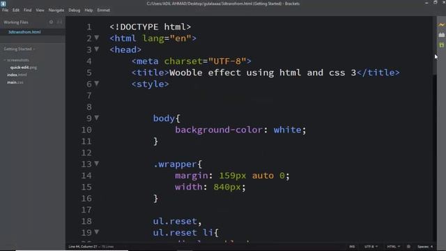Open the Getting Started project dropdown
This screenshot has width=446, height=251.
click(x=20, y=49)
